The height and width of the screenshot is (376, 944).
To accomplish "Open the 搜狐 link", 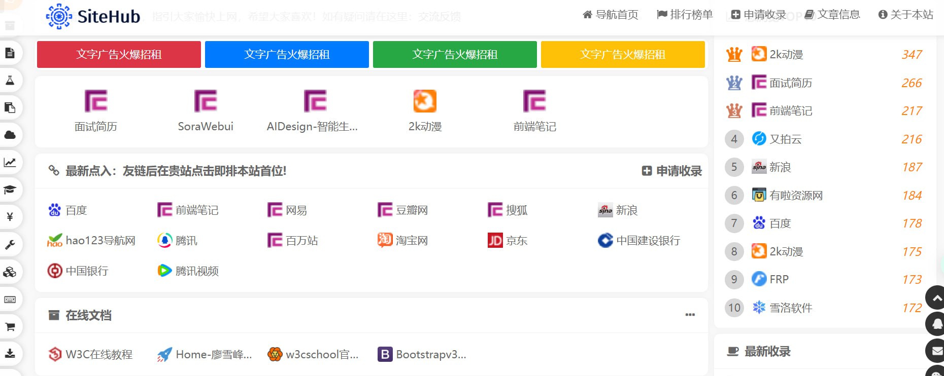I will [508, 210].
